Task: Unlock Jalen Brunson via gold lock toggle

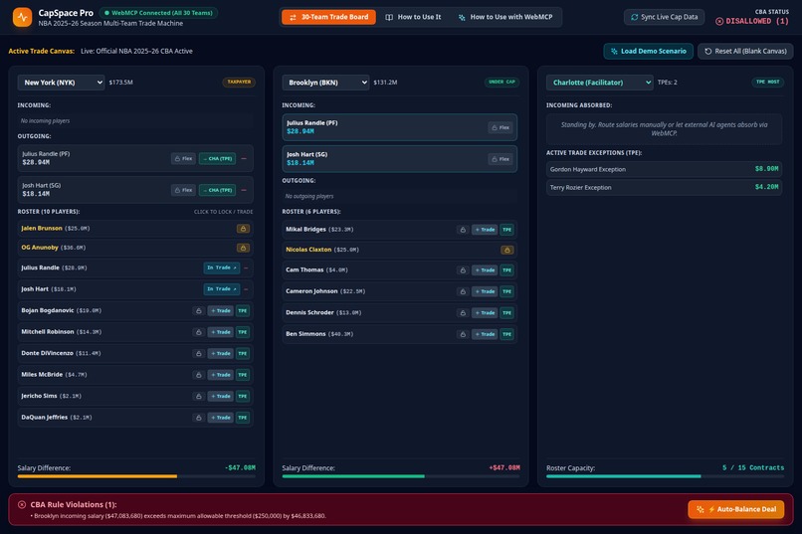Action: 243,229
